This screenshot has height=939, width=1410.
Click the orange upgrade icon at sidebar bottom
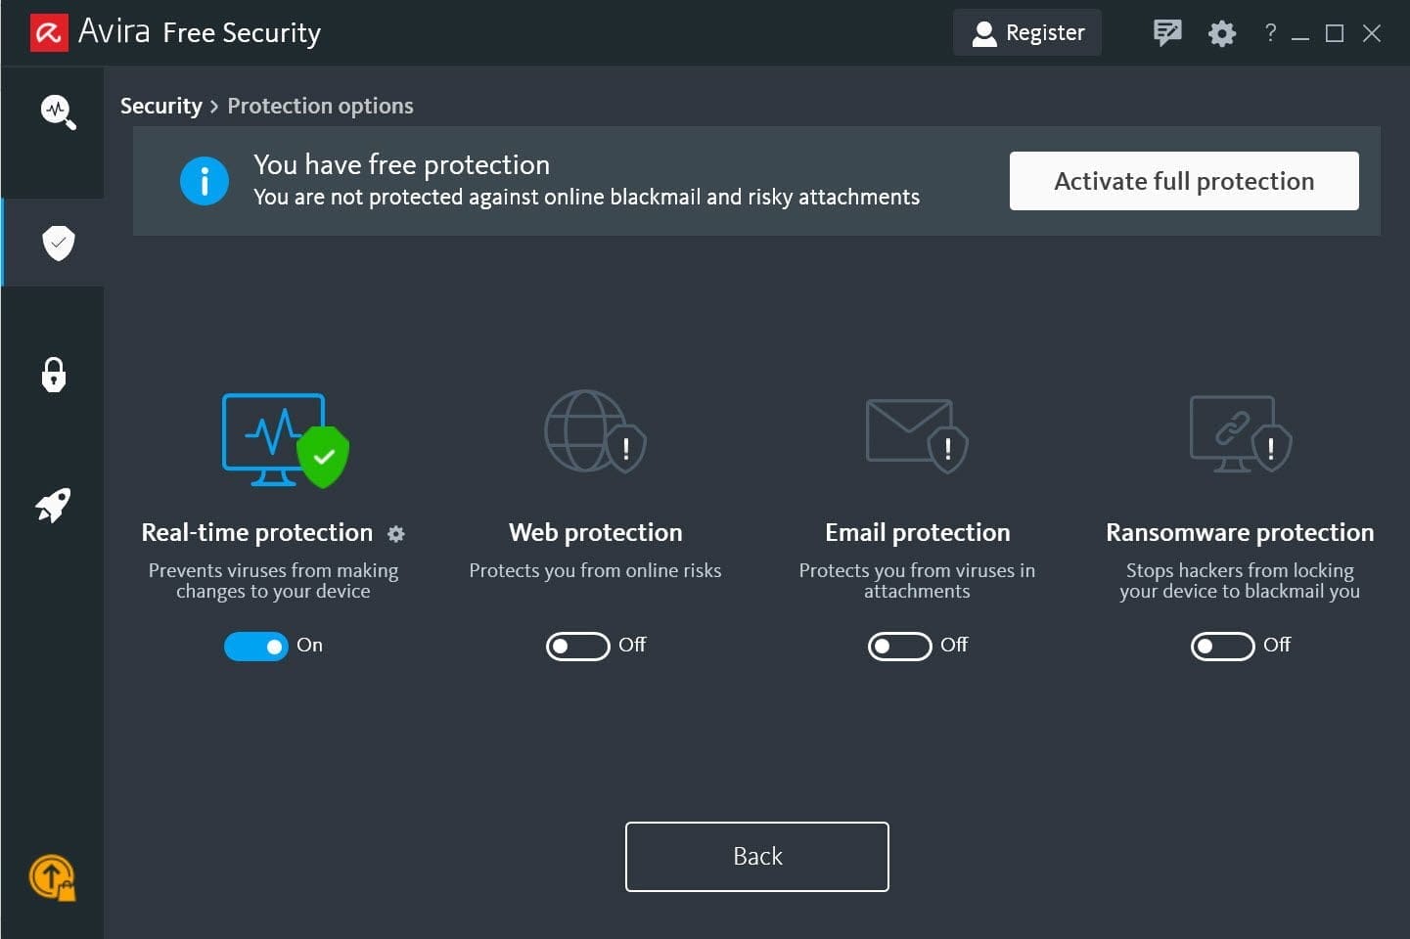[53, 877]
